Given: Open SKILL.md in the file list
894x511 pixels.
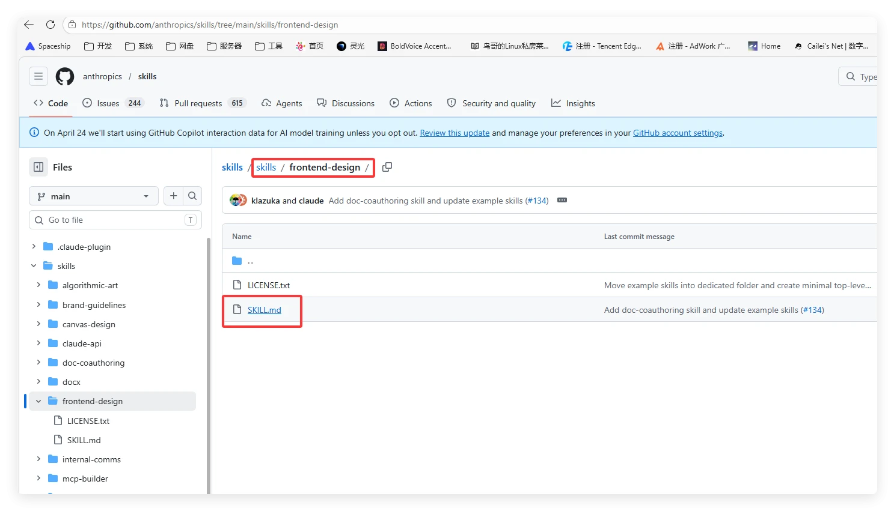Looking at the screenshot, I should point(265,310).
